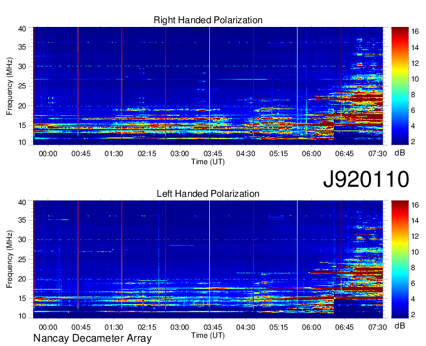Click the 30 MHz tick of the Right Handed plot
The height and width of the screenshot is (346, 426).
coord(22,66)
